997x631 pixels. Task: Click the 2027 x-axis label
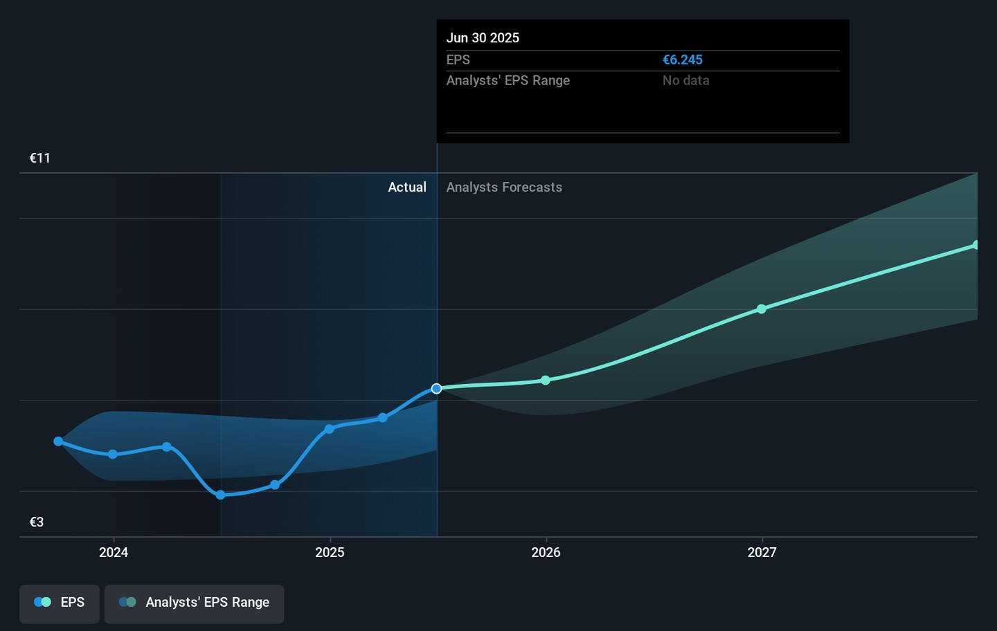(762, 552)
